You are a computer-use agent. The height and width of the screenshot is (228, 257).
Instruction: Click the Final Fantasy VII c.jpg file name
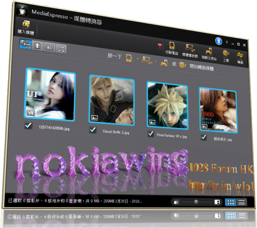171,136
